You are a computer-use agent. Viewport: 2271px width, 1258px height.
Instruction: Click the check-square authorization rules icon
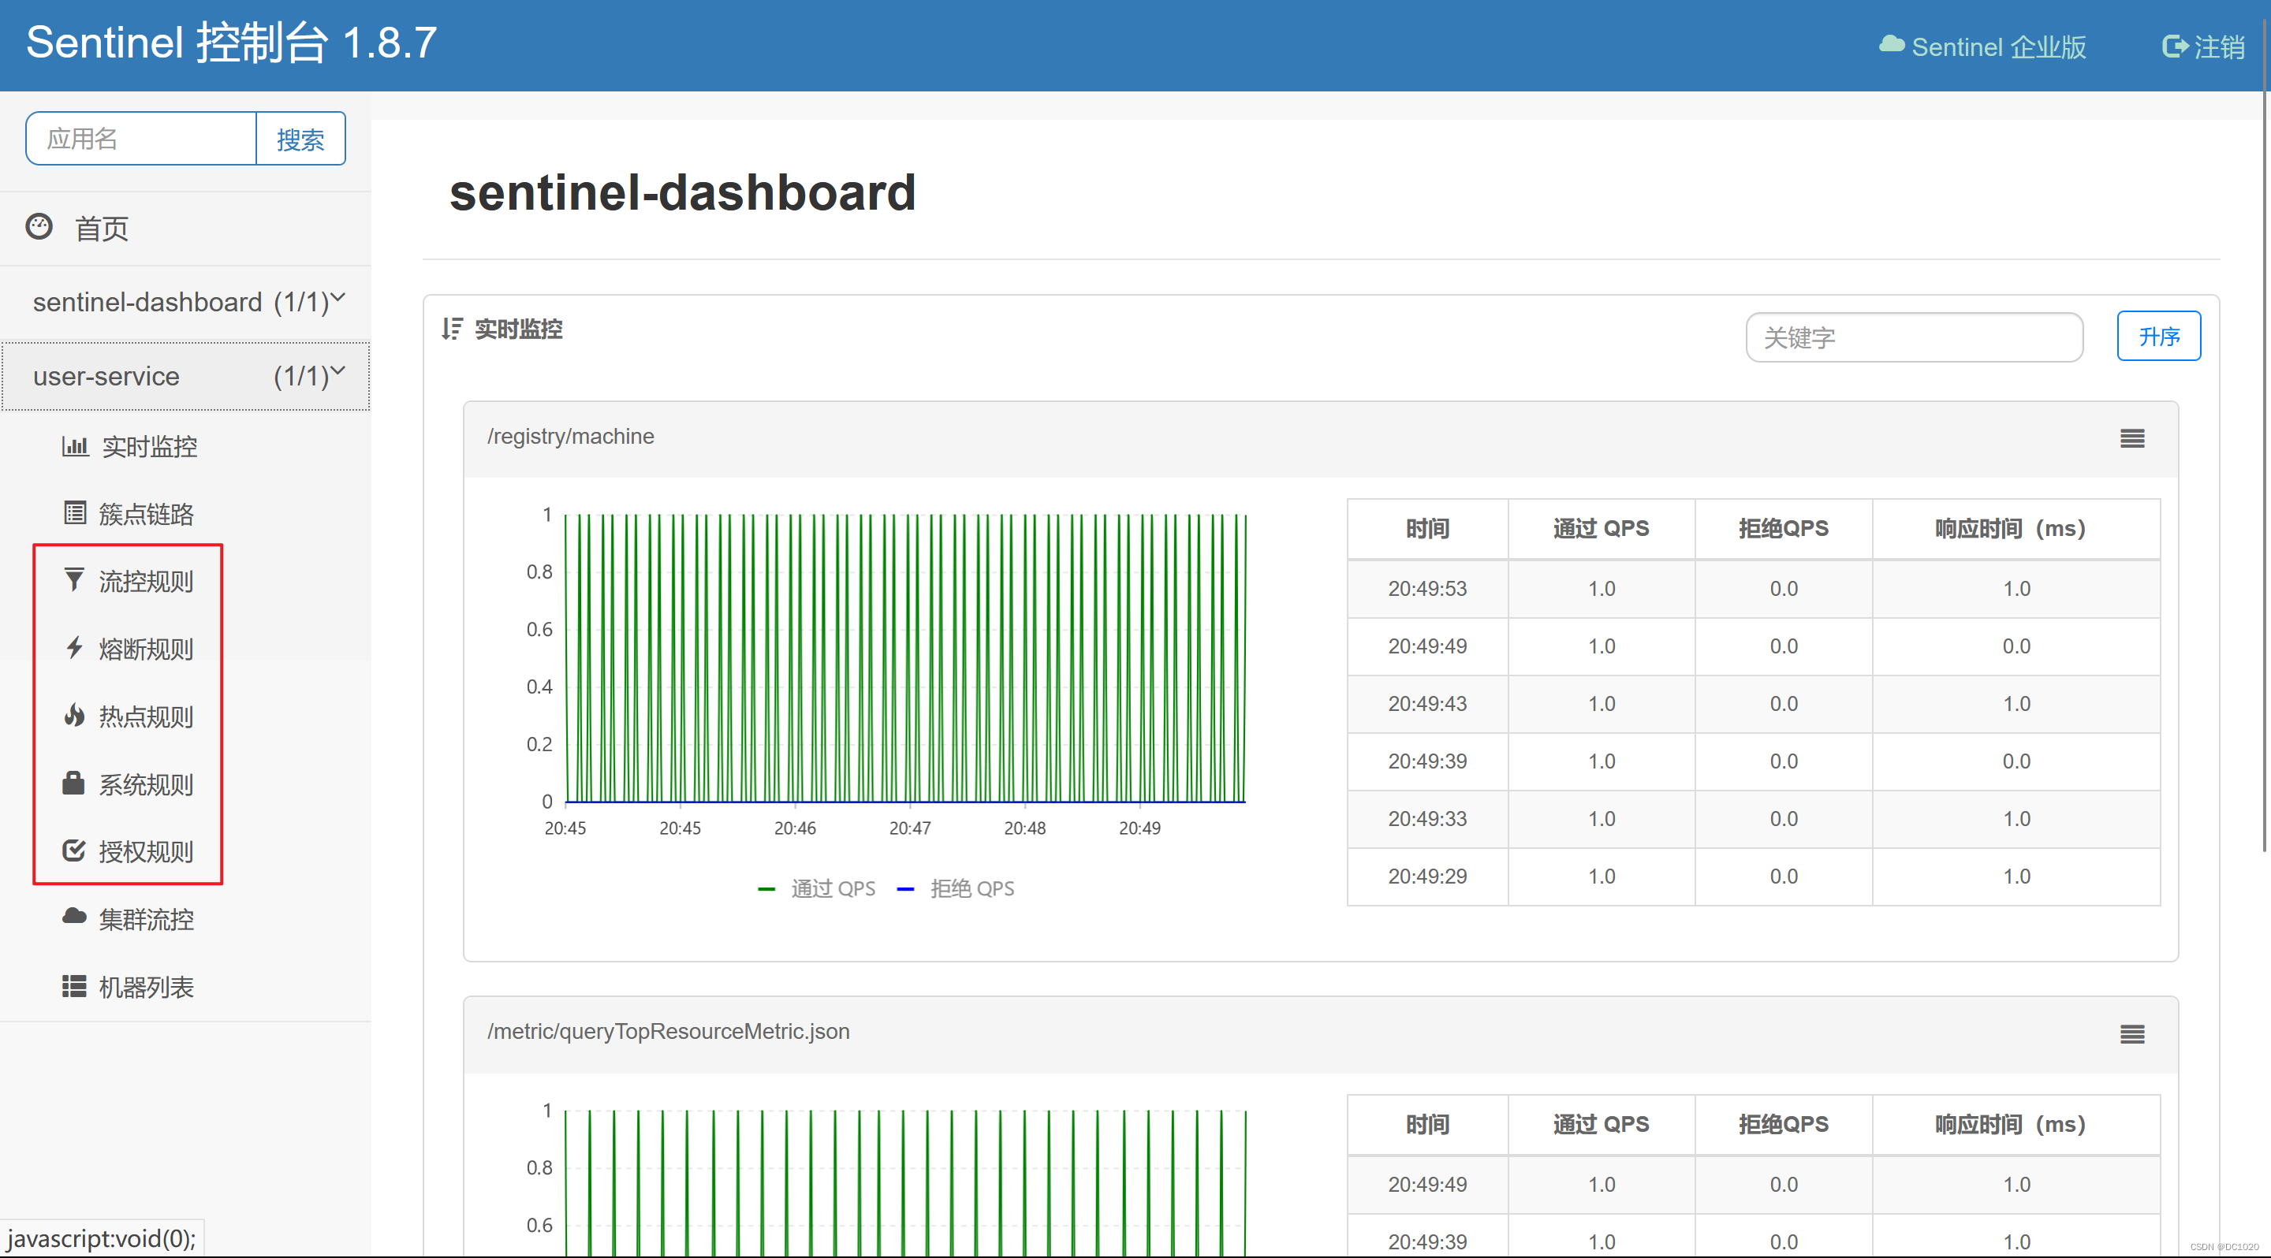pos(74,850)
